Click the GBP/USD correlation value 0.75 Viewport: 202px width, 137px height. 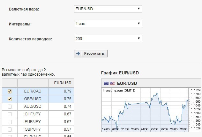point(61,99)
